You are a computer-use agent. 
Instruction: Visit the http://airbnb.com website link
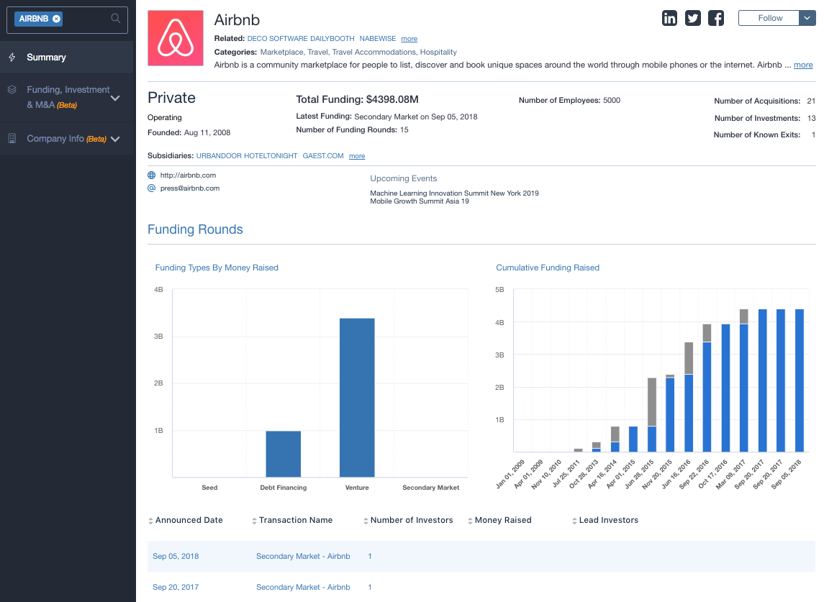pos(188,175)
